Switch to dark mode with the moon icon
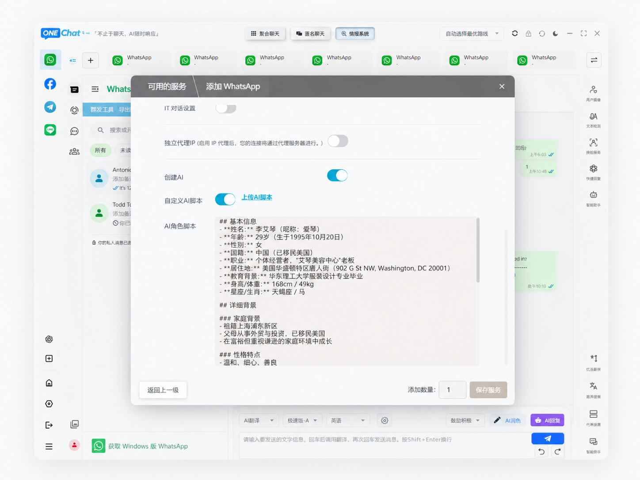This screenshot has width=640, height=480. (556, 34)
